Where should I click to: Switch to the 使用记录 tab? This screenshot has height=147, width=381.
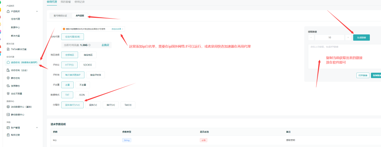(80, 2)
